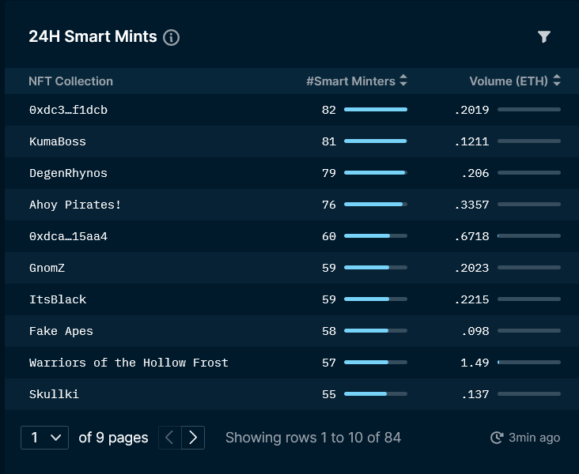Open the page number dropdown

pyautogui.click(x=44, y=438)
